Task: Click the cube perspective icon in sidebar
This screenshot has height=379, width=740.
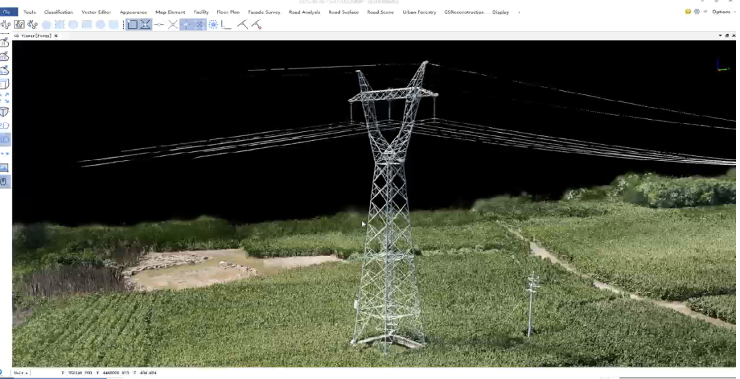Action: 4,112
